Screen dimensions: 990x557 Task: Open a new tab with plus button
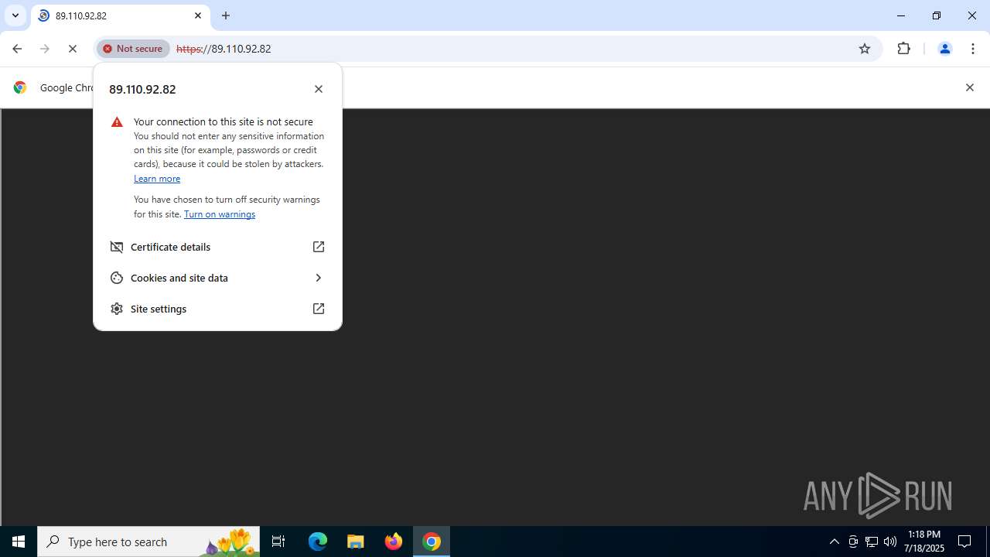[226, 15]
